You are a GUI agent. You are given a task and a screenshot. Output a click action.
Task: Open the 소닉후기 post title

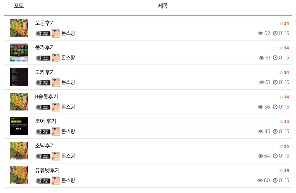(45, 146)
